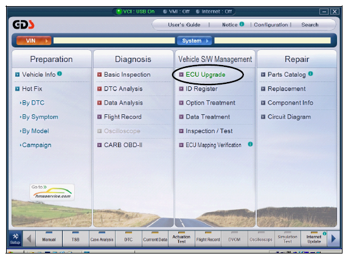Open DTC Analysis
Image resolution: width=348 pixels, height=259 pixels.
[x=123, y=89]
